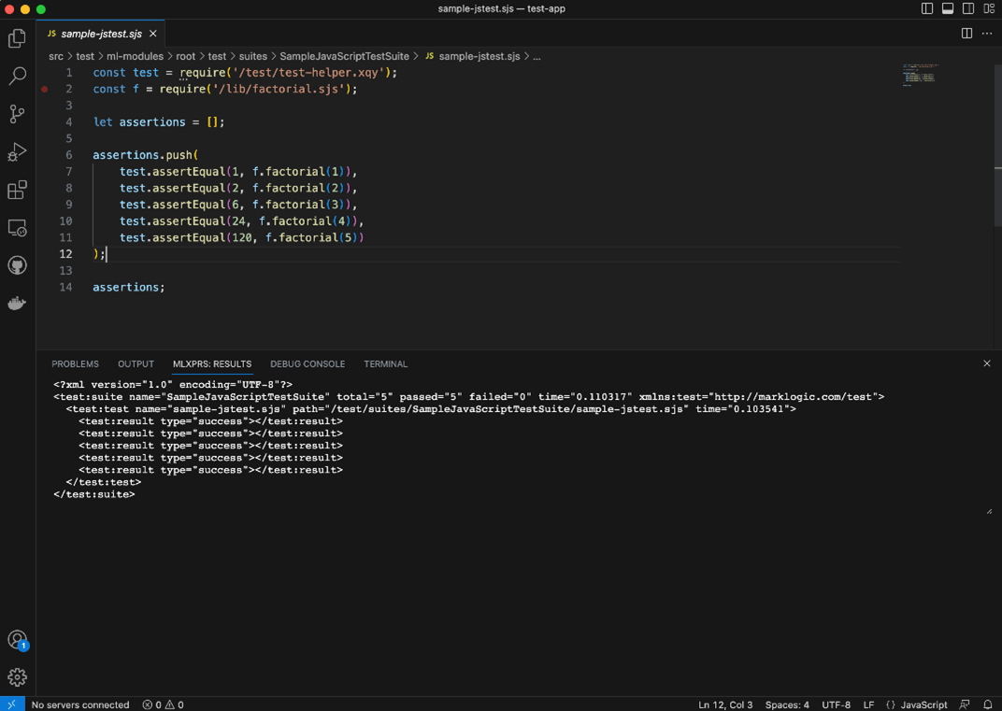Open the Source Control view
1002x711 pixels.
point(17,114)
